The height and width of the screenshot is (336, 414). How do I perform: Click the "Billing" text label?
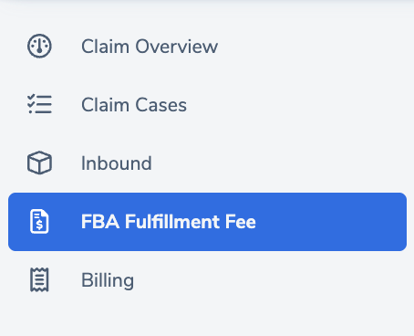108,280
